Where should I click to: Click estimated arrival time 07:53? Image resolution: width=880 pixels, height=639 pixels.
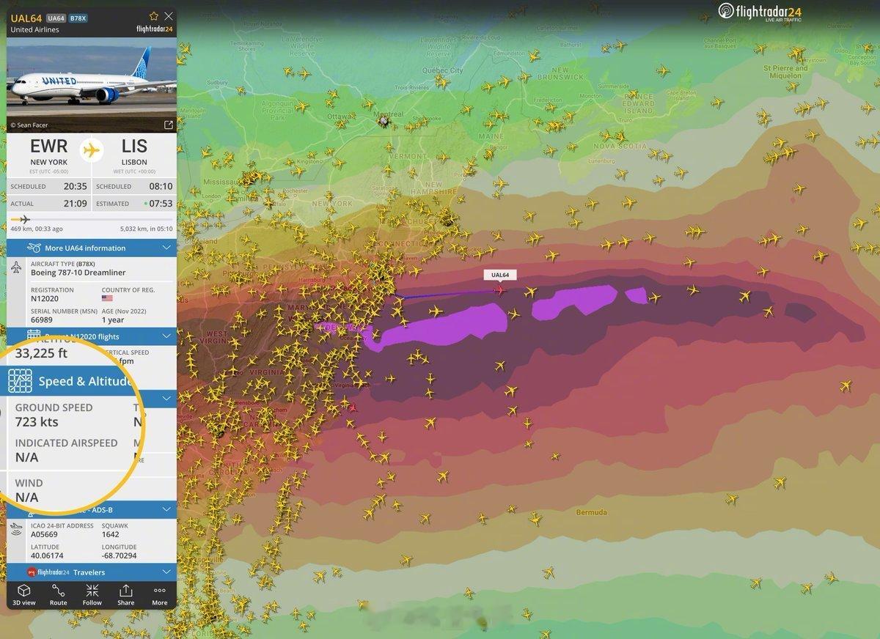click(161, 204)
